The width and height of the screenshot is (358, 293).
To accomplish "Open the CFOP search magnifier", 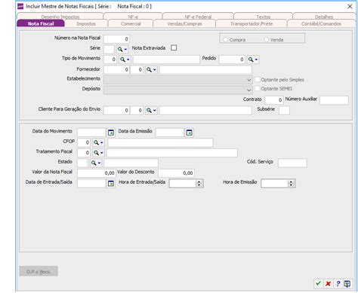I will (98, 142).
